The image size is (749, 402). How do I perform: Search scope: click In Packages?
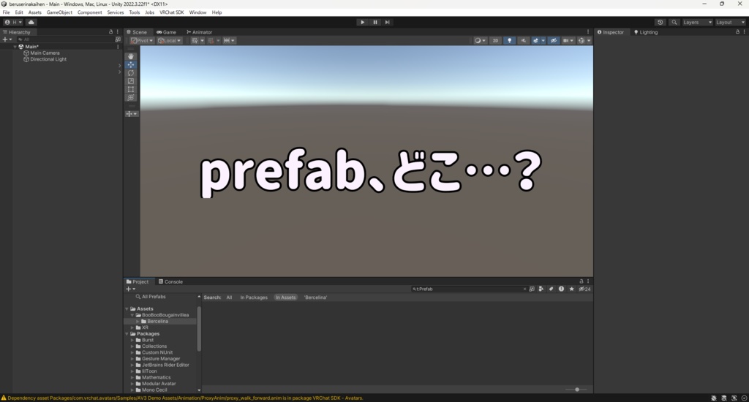[x=254, y=297]
